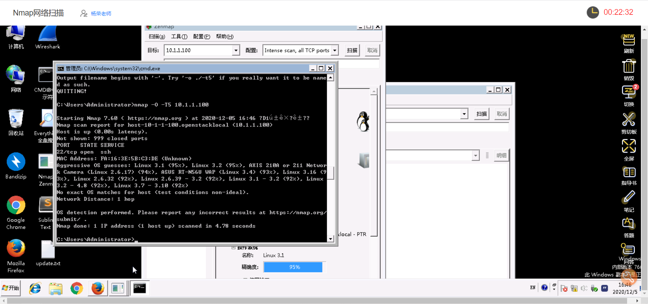Open the 剪切板 clipboard tool

click(629, 123)
